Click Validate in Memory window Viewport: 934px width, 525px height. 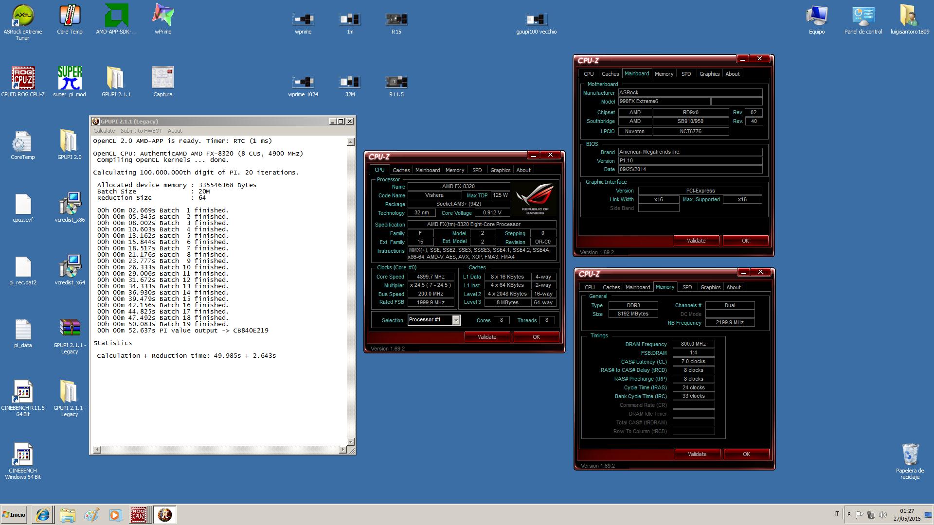point(697,454)
